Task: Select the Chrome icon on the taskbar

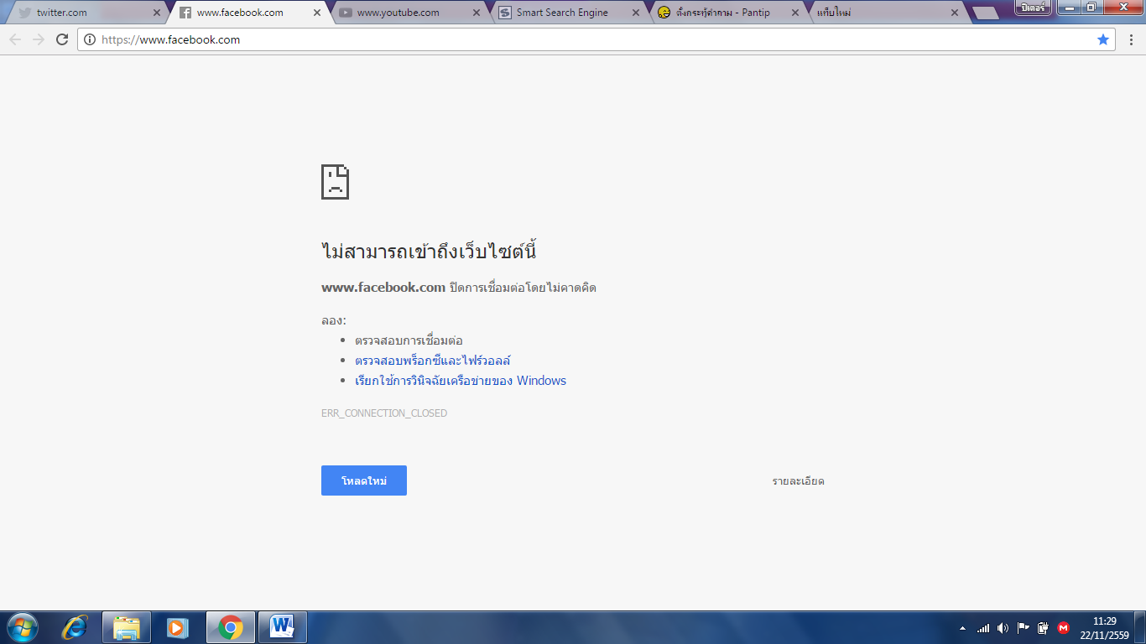Action: [231, 627]
